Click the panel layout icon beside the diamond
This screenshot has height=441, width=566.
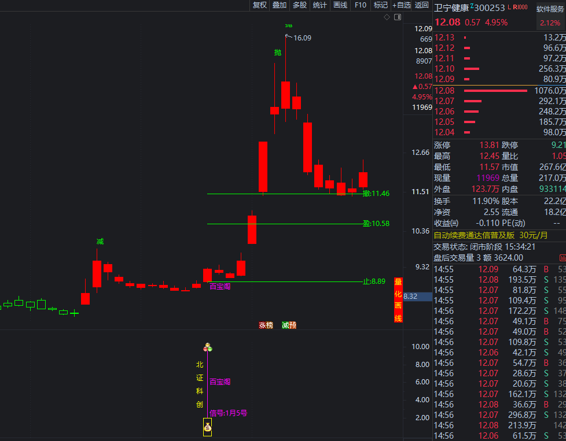click(397, 17)
